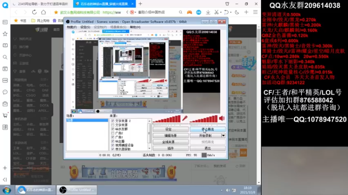
Task: Click the scissors screenshot tool
Action: (216, 12)
